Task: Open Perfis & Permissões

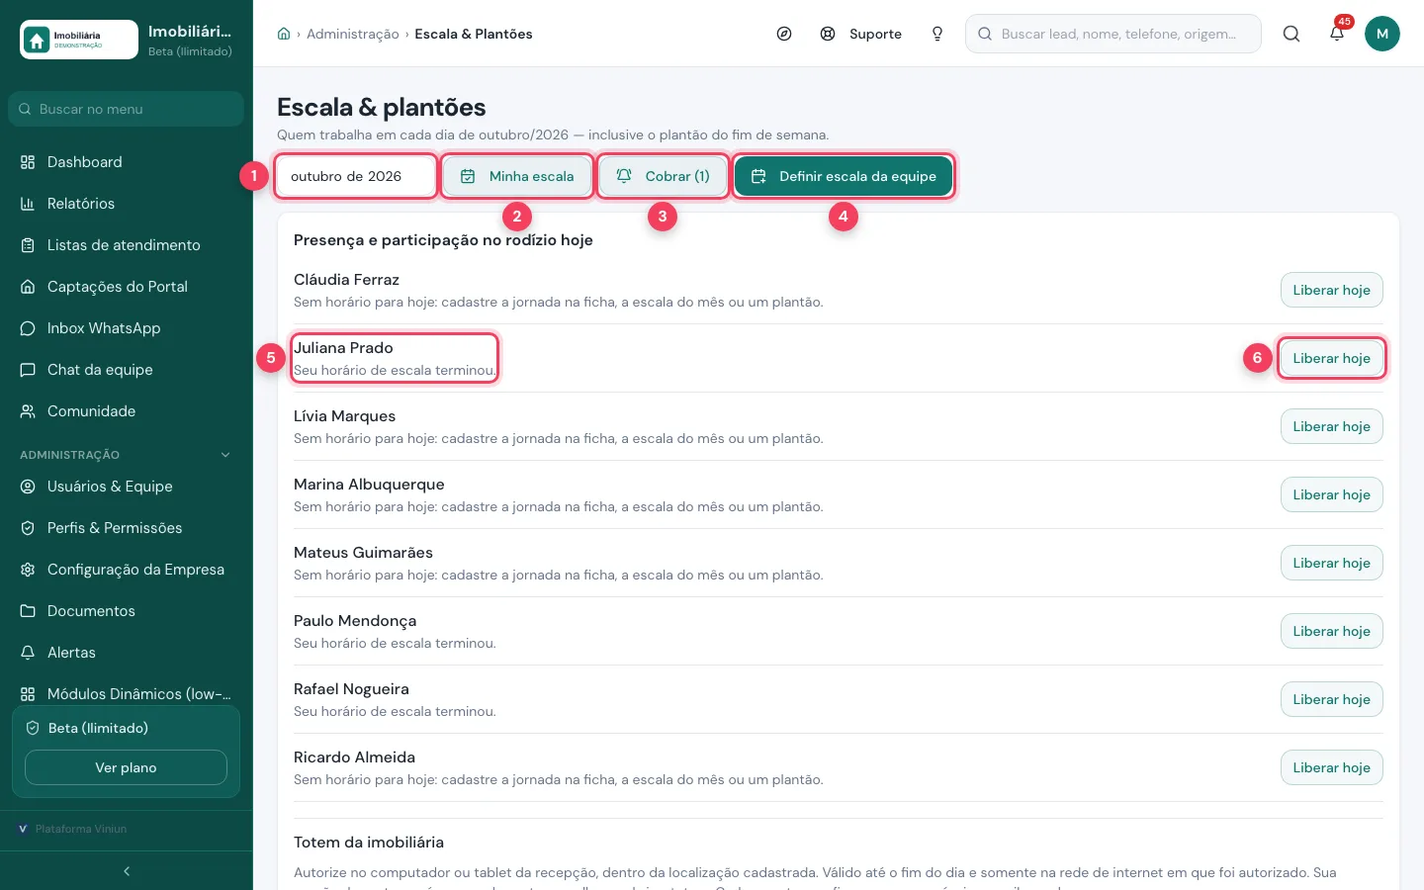Action: 126,528
